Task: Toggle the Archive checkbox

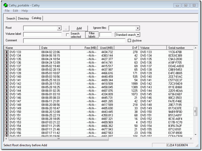Action: [x=129, y=40]
